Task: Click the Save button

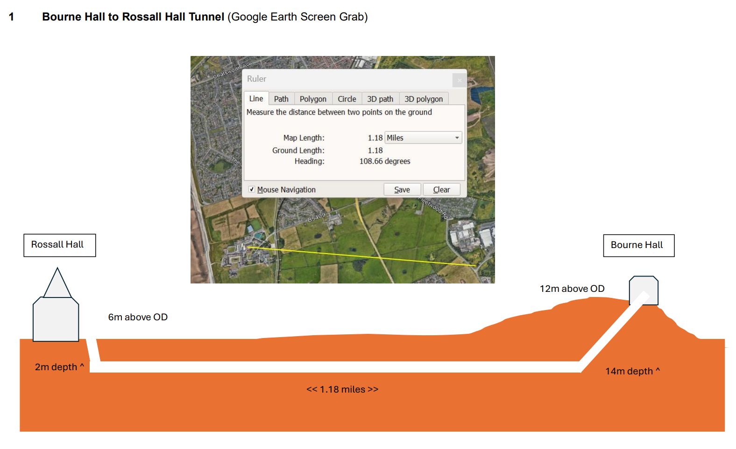Action: tap(402, 189)
